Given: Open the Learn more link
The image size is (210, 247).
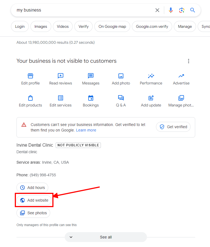Looking at the screenshot, I should [86, 130].
